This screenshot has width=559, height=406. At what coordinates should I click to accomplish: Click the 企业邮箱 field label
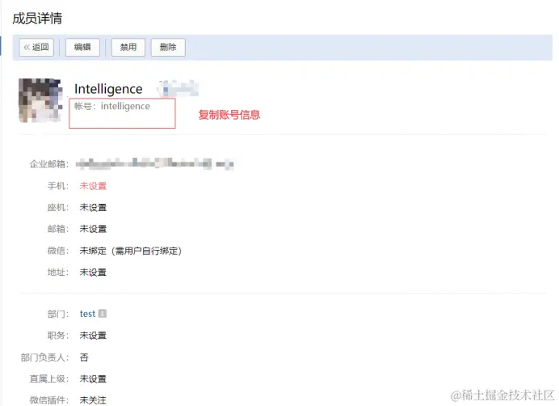tap(48, 164)
